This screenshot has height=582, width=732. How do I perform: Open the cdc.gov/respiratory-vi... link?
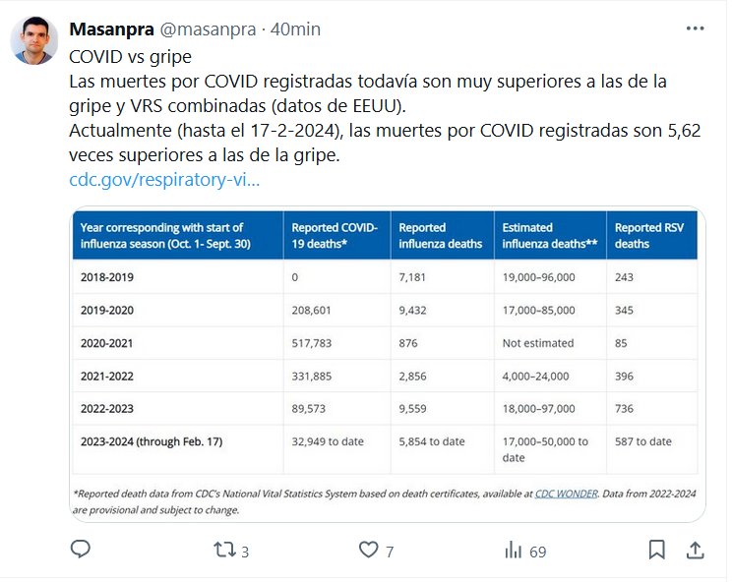(164, 180)
